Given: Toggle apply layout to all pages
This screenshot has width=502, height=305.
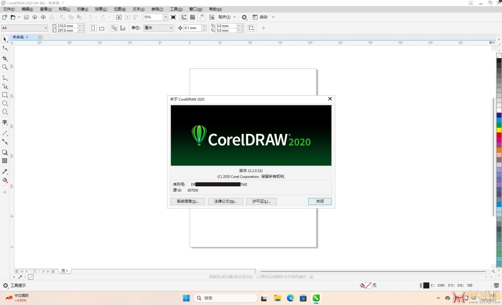Looking at the screenshot, I should pyautogui.click(x=114, y=28).
